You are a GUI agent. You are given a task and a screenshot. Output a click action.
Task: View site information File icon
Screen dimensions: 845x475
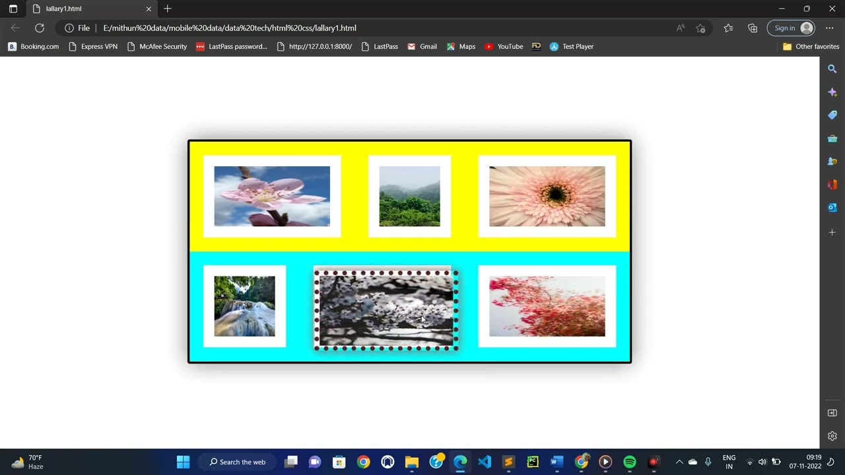[x=77, y=28]
